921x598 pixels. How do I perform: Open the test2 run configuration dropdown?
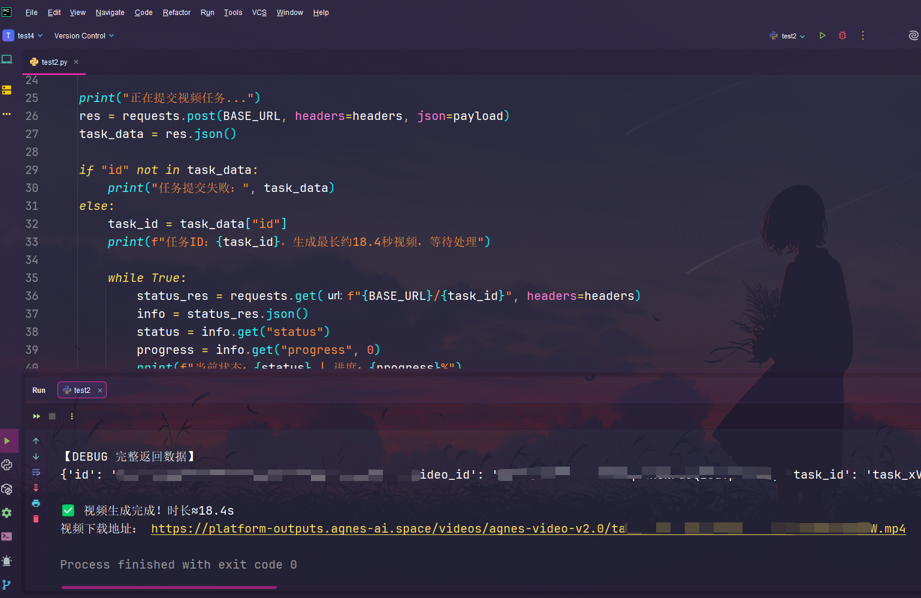(787, 36)
